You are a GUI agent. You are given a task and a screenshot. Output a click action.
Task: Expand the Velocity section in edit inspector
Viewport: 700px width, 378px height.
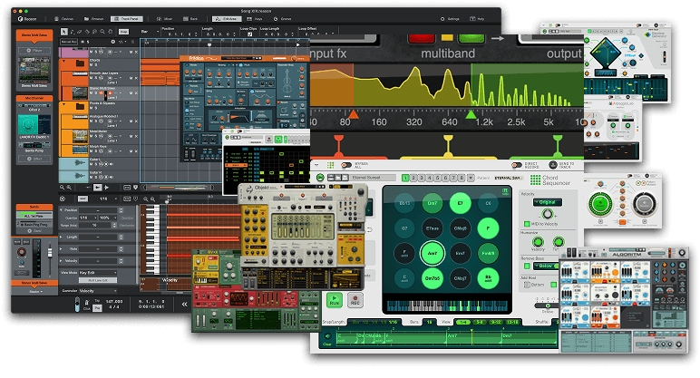(61, 261)
